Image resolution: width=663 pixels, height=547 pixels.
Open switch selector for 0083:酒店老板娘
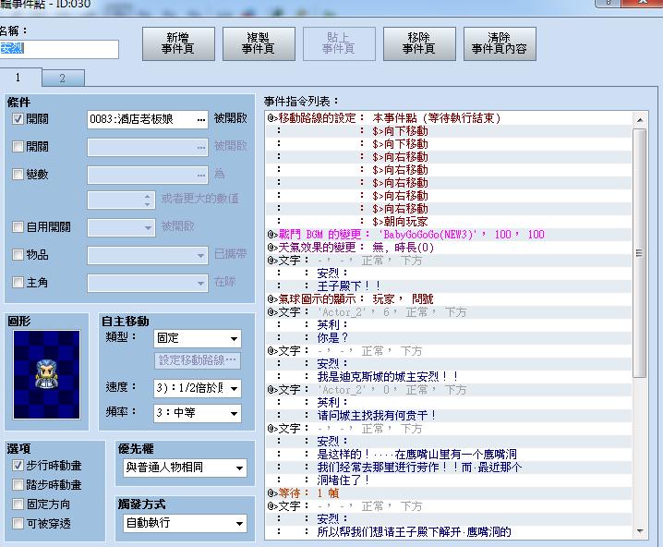pos(201,120)
